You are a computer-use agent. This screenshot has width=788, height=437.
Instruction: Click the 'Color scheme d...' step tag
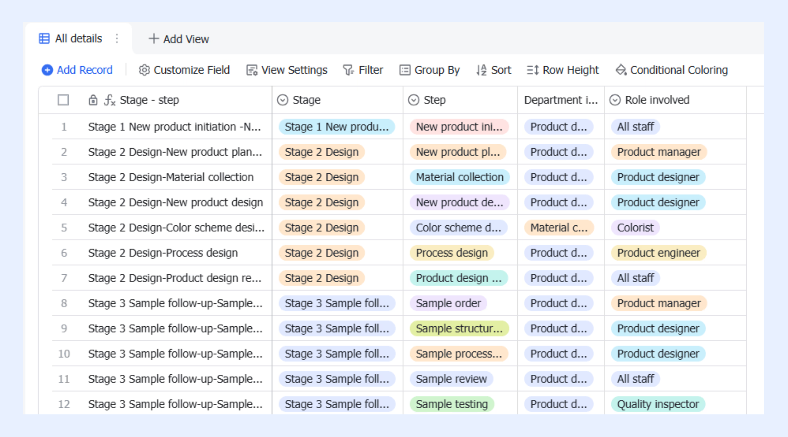459,228
